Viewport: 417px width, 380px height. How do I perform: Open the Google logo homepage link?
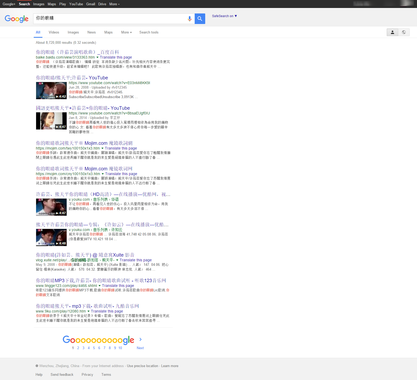17,19
